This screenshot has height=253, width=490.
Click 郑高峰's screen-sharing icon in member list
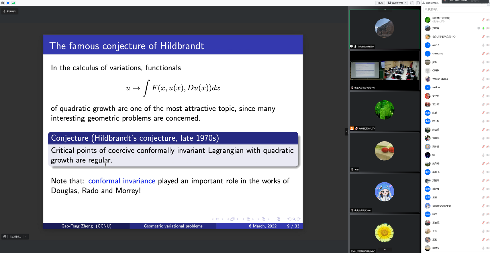(479, 28)
